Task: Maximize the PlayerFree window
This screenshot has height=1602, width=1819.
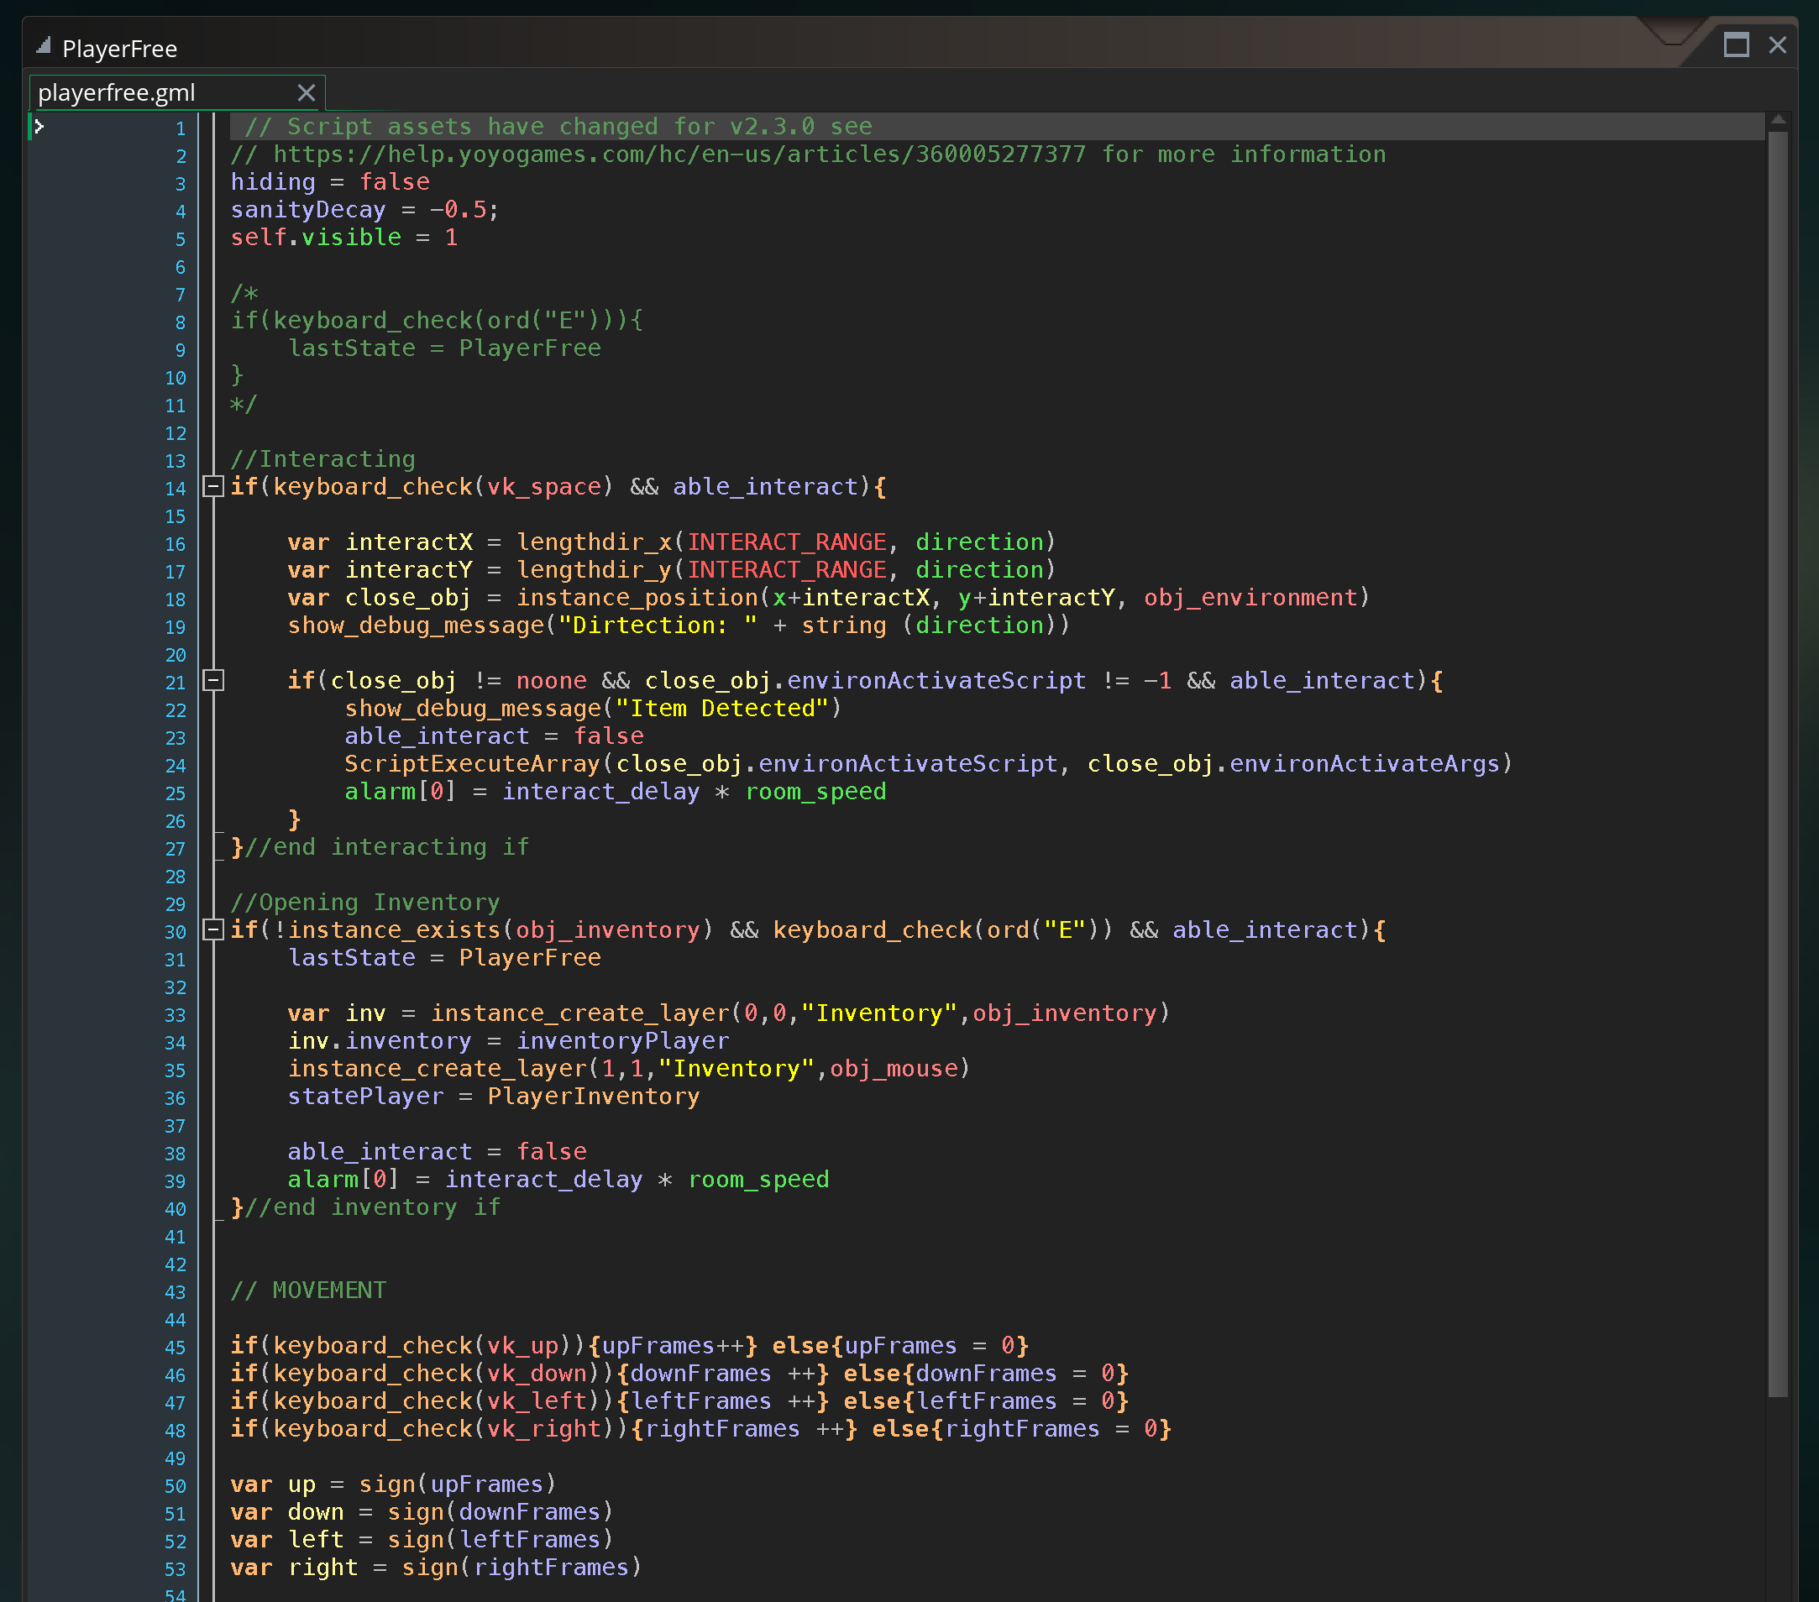Action: click(1735, 44)
